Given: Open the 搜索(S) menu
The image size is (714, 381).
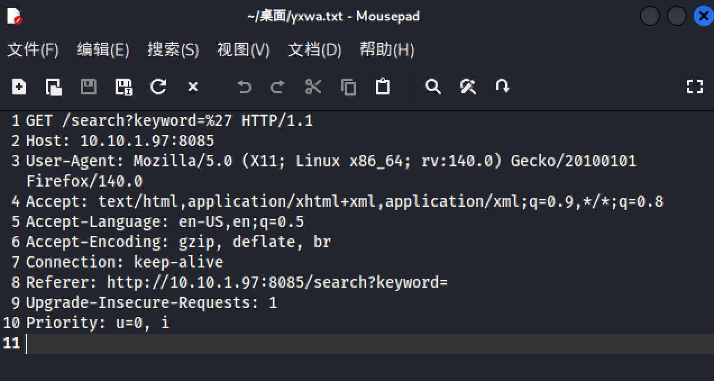Looking at the screenshot, I should tap(173, 50).
